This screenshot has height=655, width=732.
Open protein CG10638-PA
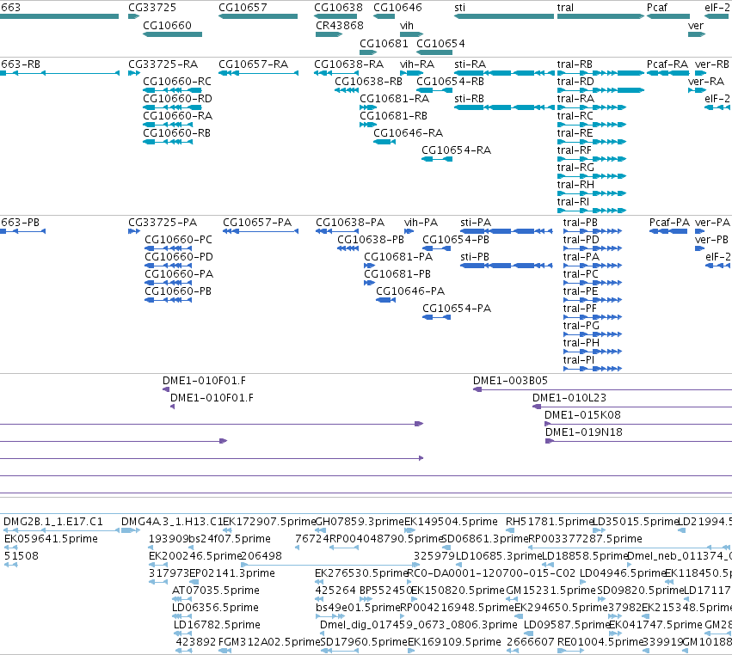(350, 222)
